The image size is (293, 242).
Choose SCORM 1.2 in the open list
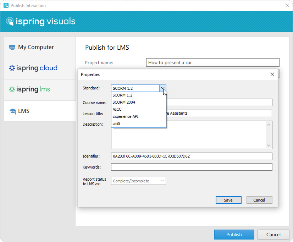click(x=122, y=95)
